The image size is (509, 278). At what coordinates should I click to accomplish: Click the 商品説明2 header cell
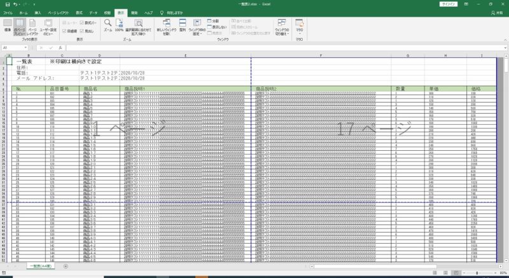click(x=321, y=88)
